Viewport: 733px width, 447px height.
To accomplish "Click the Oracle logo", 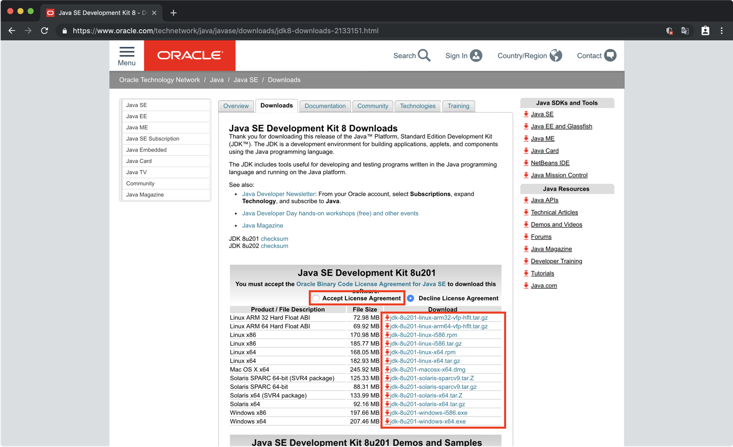I will point(190,55).
